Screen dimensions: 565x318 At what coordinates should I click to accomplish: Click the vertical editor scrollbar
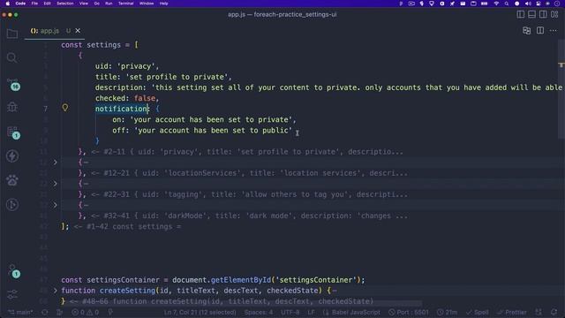click(561, 90)
